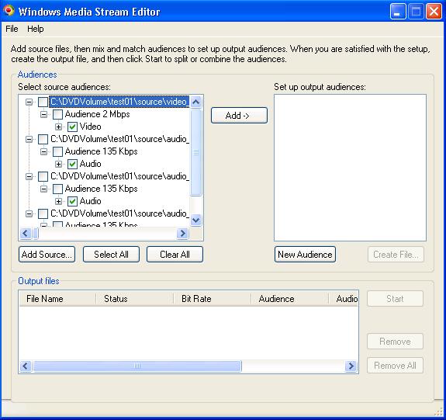The height and width of the screenshot is (420, 446).
Task: Open the Help menu
Action: click(35, 29)
